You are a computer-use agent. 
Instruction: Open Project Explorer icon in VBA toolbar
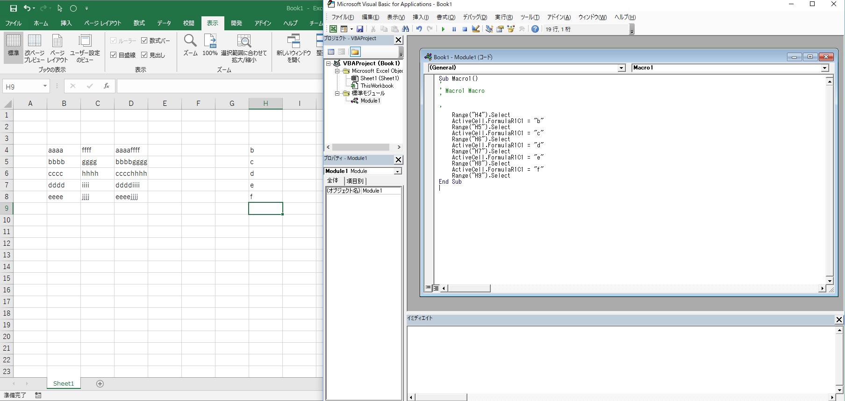[x=489, y=29]
